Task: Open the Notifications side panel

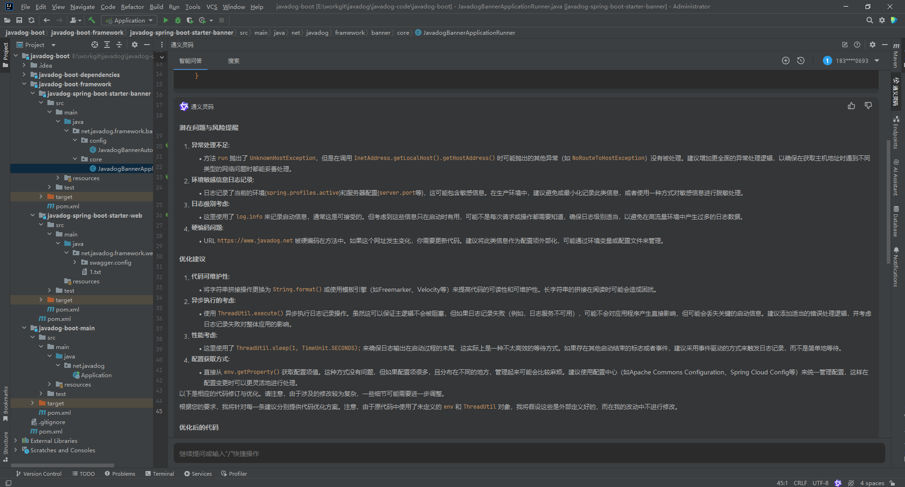Action: pyautogui.click(x=896, y=267)
